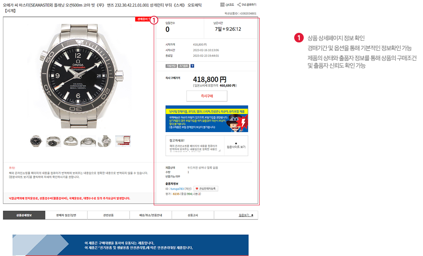Open seller turuya783 profile link
Viewport: 423px width, 256px height.
click(x=177, y=189)
